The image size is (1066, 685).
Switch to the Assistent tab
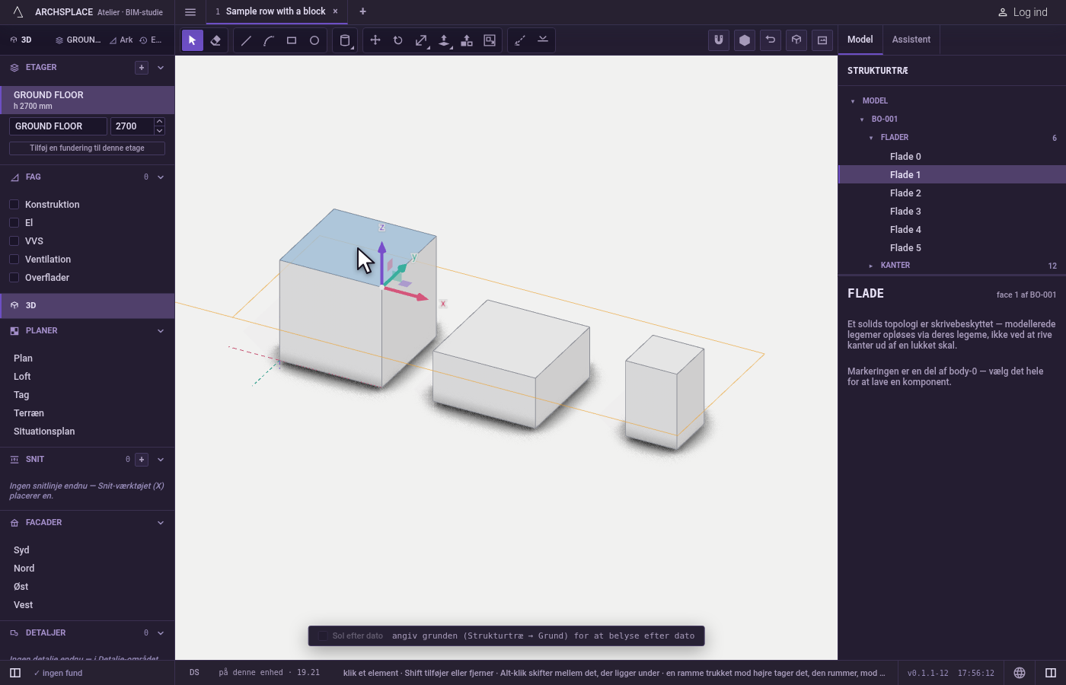pos(911,40)
